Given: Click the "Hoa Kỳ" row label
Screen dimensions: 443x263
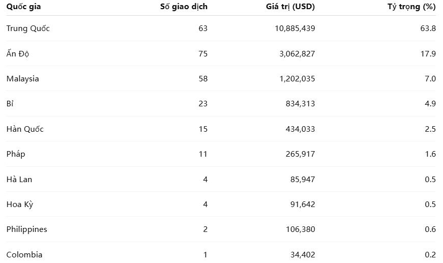Looking at the screenshot, I should click(20, 204).
